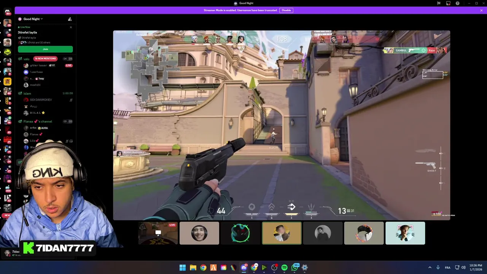This screenshot has width=487, height=274.
Task: Open WhatsApp from the taskbar
Action: (294, 268)
